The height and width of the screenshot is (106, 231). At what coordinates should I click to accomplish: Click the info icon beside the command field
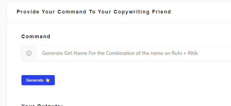[x=29, y=53]
